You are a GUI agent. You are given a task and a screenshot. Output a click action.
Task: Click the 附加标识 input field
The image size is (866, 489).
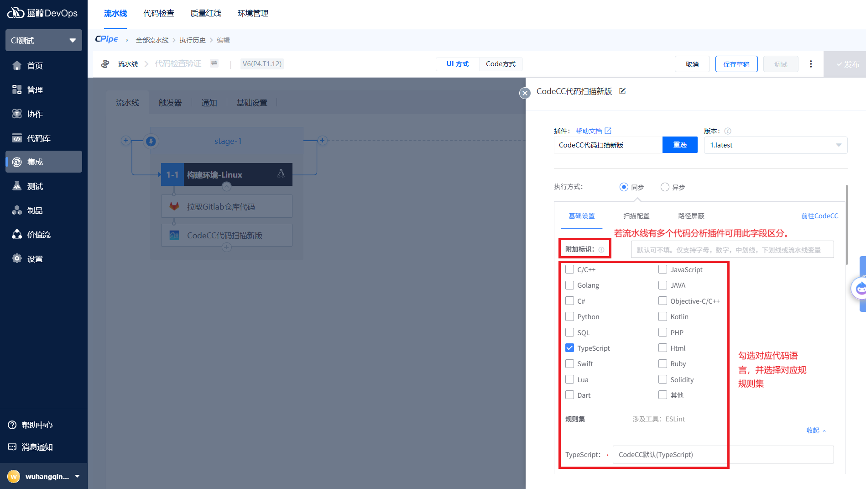tap(732, 250)
